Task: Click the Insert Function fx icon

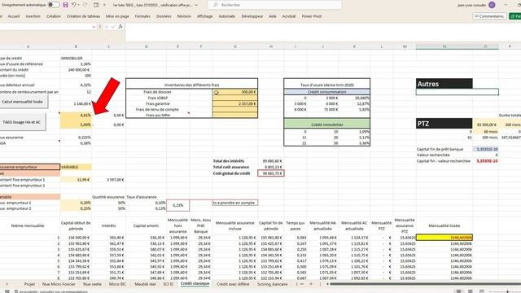Action: (x=120, y=27)
